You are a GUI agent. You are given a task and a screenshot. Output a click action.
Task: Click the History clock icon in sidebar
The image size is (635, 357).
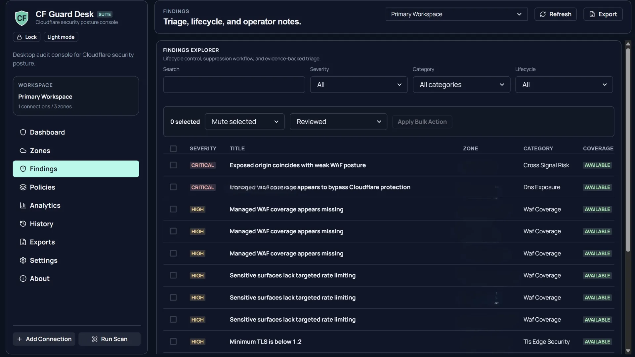click(x=23, y=224)
